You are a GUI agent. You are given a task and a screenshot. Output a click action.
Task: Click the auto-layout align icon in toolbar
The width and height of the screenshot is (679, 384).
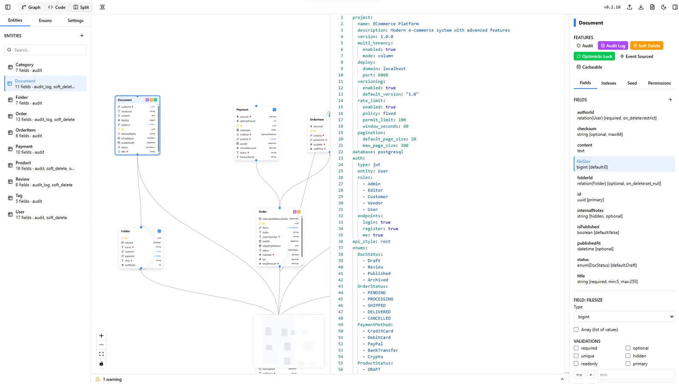[x=102, y=7]
